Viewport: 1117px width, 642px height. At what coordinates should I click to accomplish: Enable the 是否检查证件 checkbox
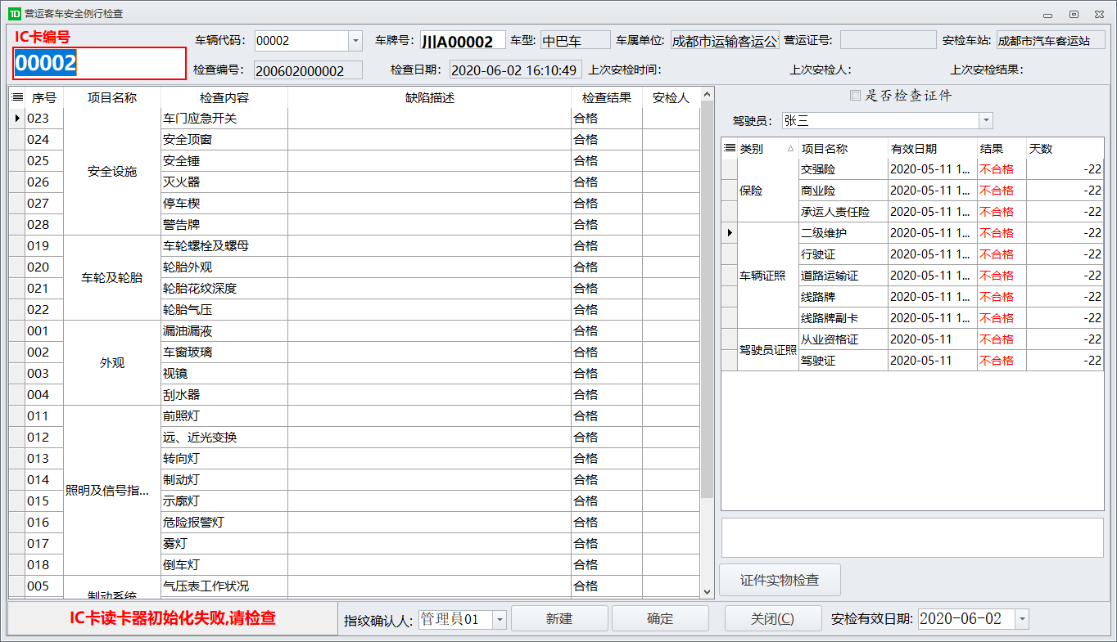855,96
